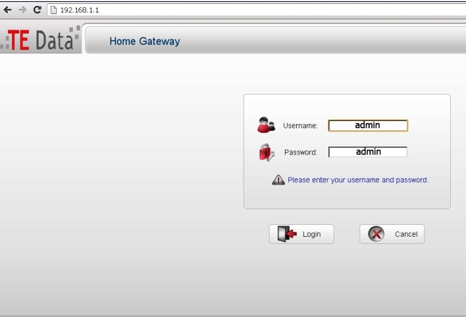Click the TE Data logo
The height and width of the screenshot is (317, 466).
click(x=40, y=39)
